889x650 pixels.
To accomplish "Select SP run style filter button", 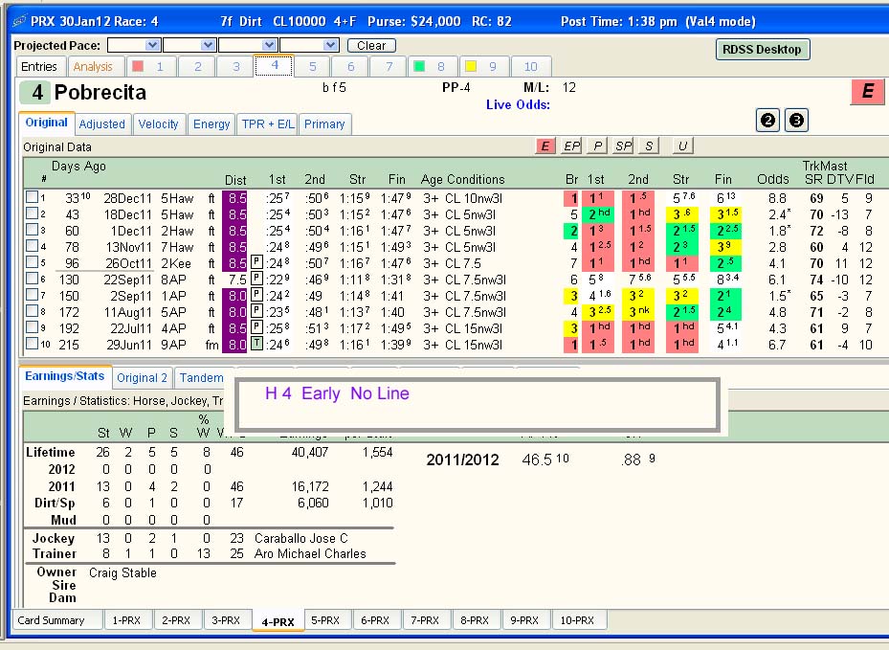I will 623,146.
